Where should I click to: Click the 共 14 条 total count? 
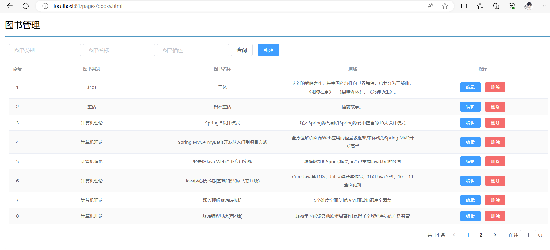[436, 235]
